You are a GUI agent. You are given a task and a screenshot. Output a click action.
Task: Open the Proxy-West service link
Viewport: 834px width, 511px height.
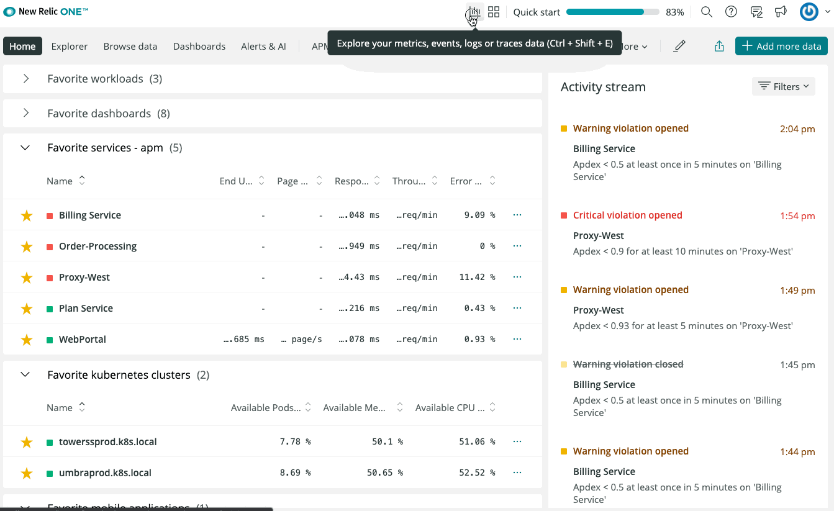click(84, 277)
